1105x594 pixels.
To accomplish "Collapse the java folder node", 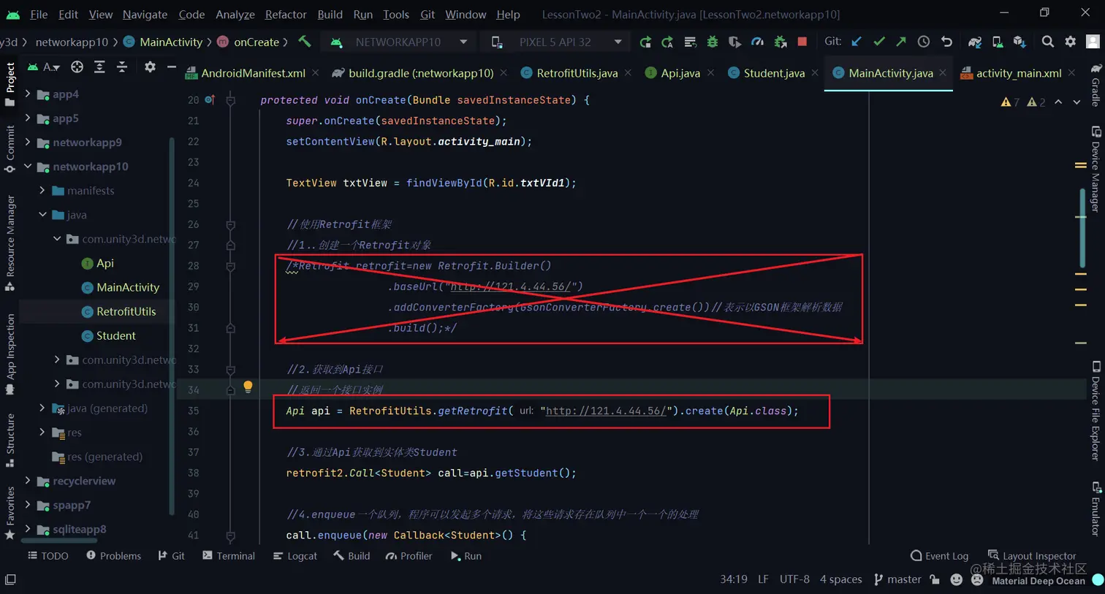I will click(42, 215).
